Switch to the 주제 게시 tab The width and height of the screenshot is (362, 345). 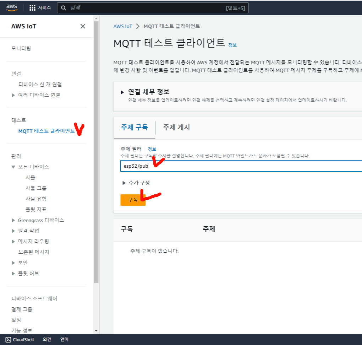(176, 127)
